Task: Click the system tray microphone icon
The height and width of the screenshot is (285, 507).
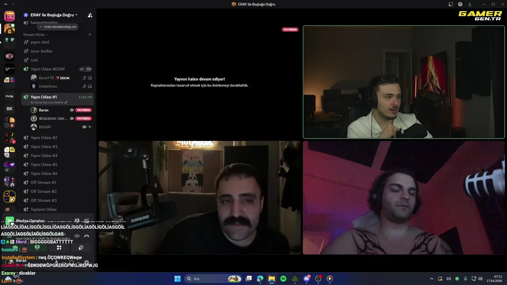Action: [465, 279]
